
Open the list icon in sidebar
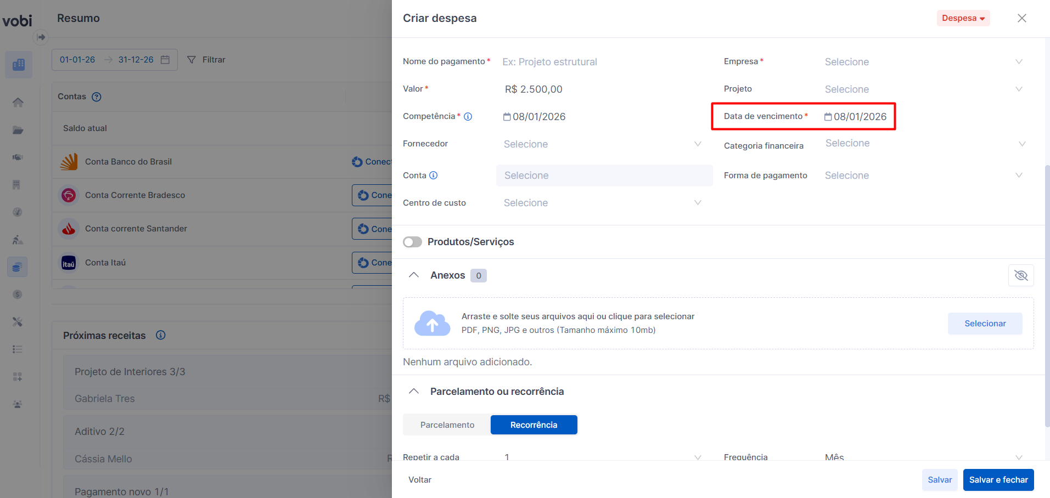pos(18,349)
